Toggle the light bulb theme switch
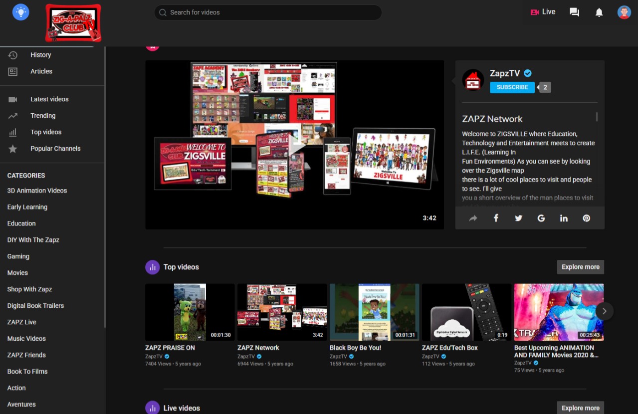 click(21, 12)
